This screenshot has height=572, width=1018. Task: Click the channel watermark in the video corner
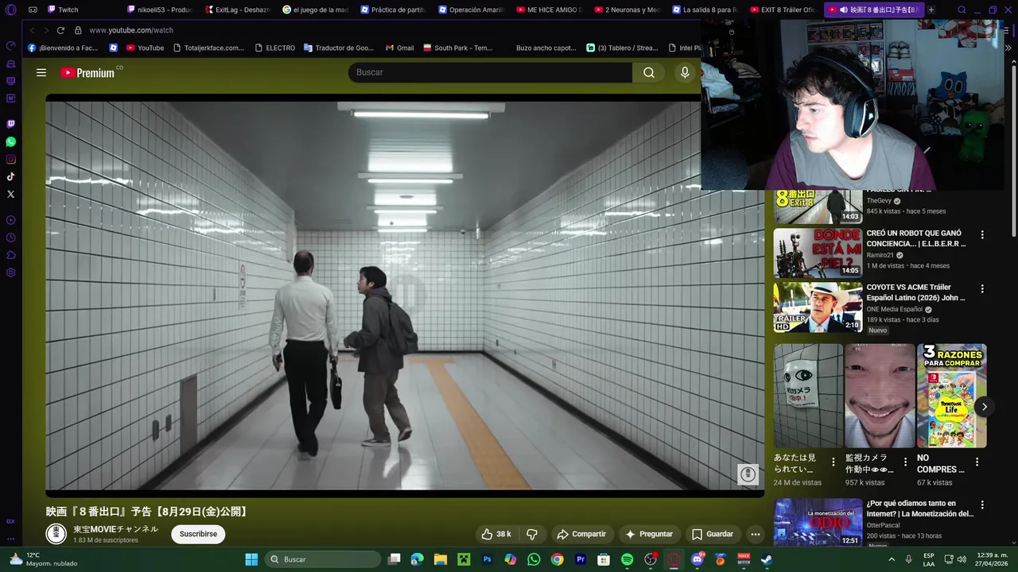748,474
